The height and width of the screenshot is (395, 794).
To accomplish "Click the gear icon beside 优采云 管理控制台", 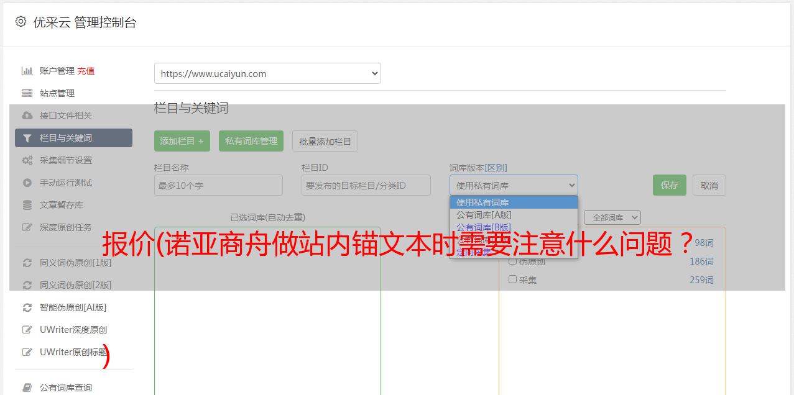I will [21, 22].
